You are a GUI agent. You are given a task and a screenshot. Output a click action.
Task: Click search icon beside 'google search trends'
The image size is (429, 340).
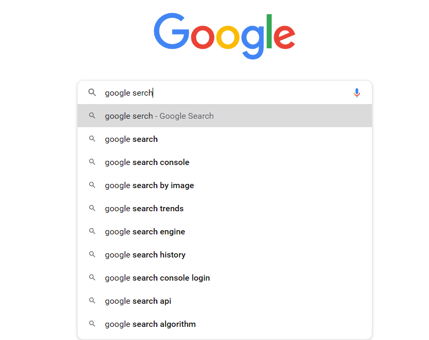coord(92,209)
